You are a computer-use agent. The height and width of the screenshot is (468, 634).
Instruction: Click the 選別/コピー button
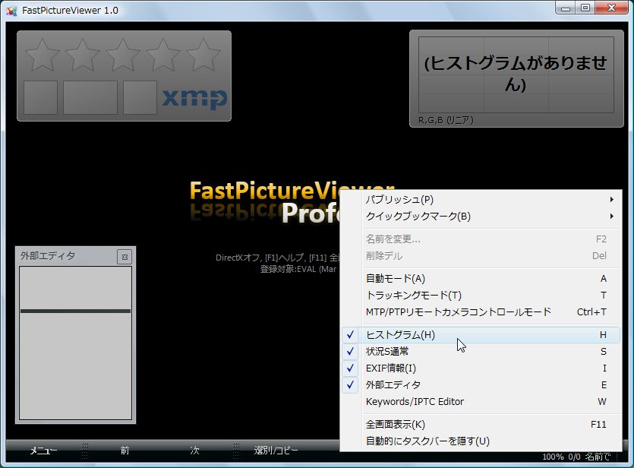(276, 451)
